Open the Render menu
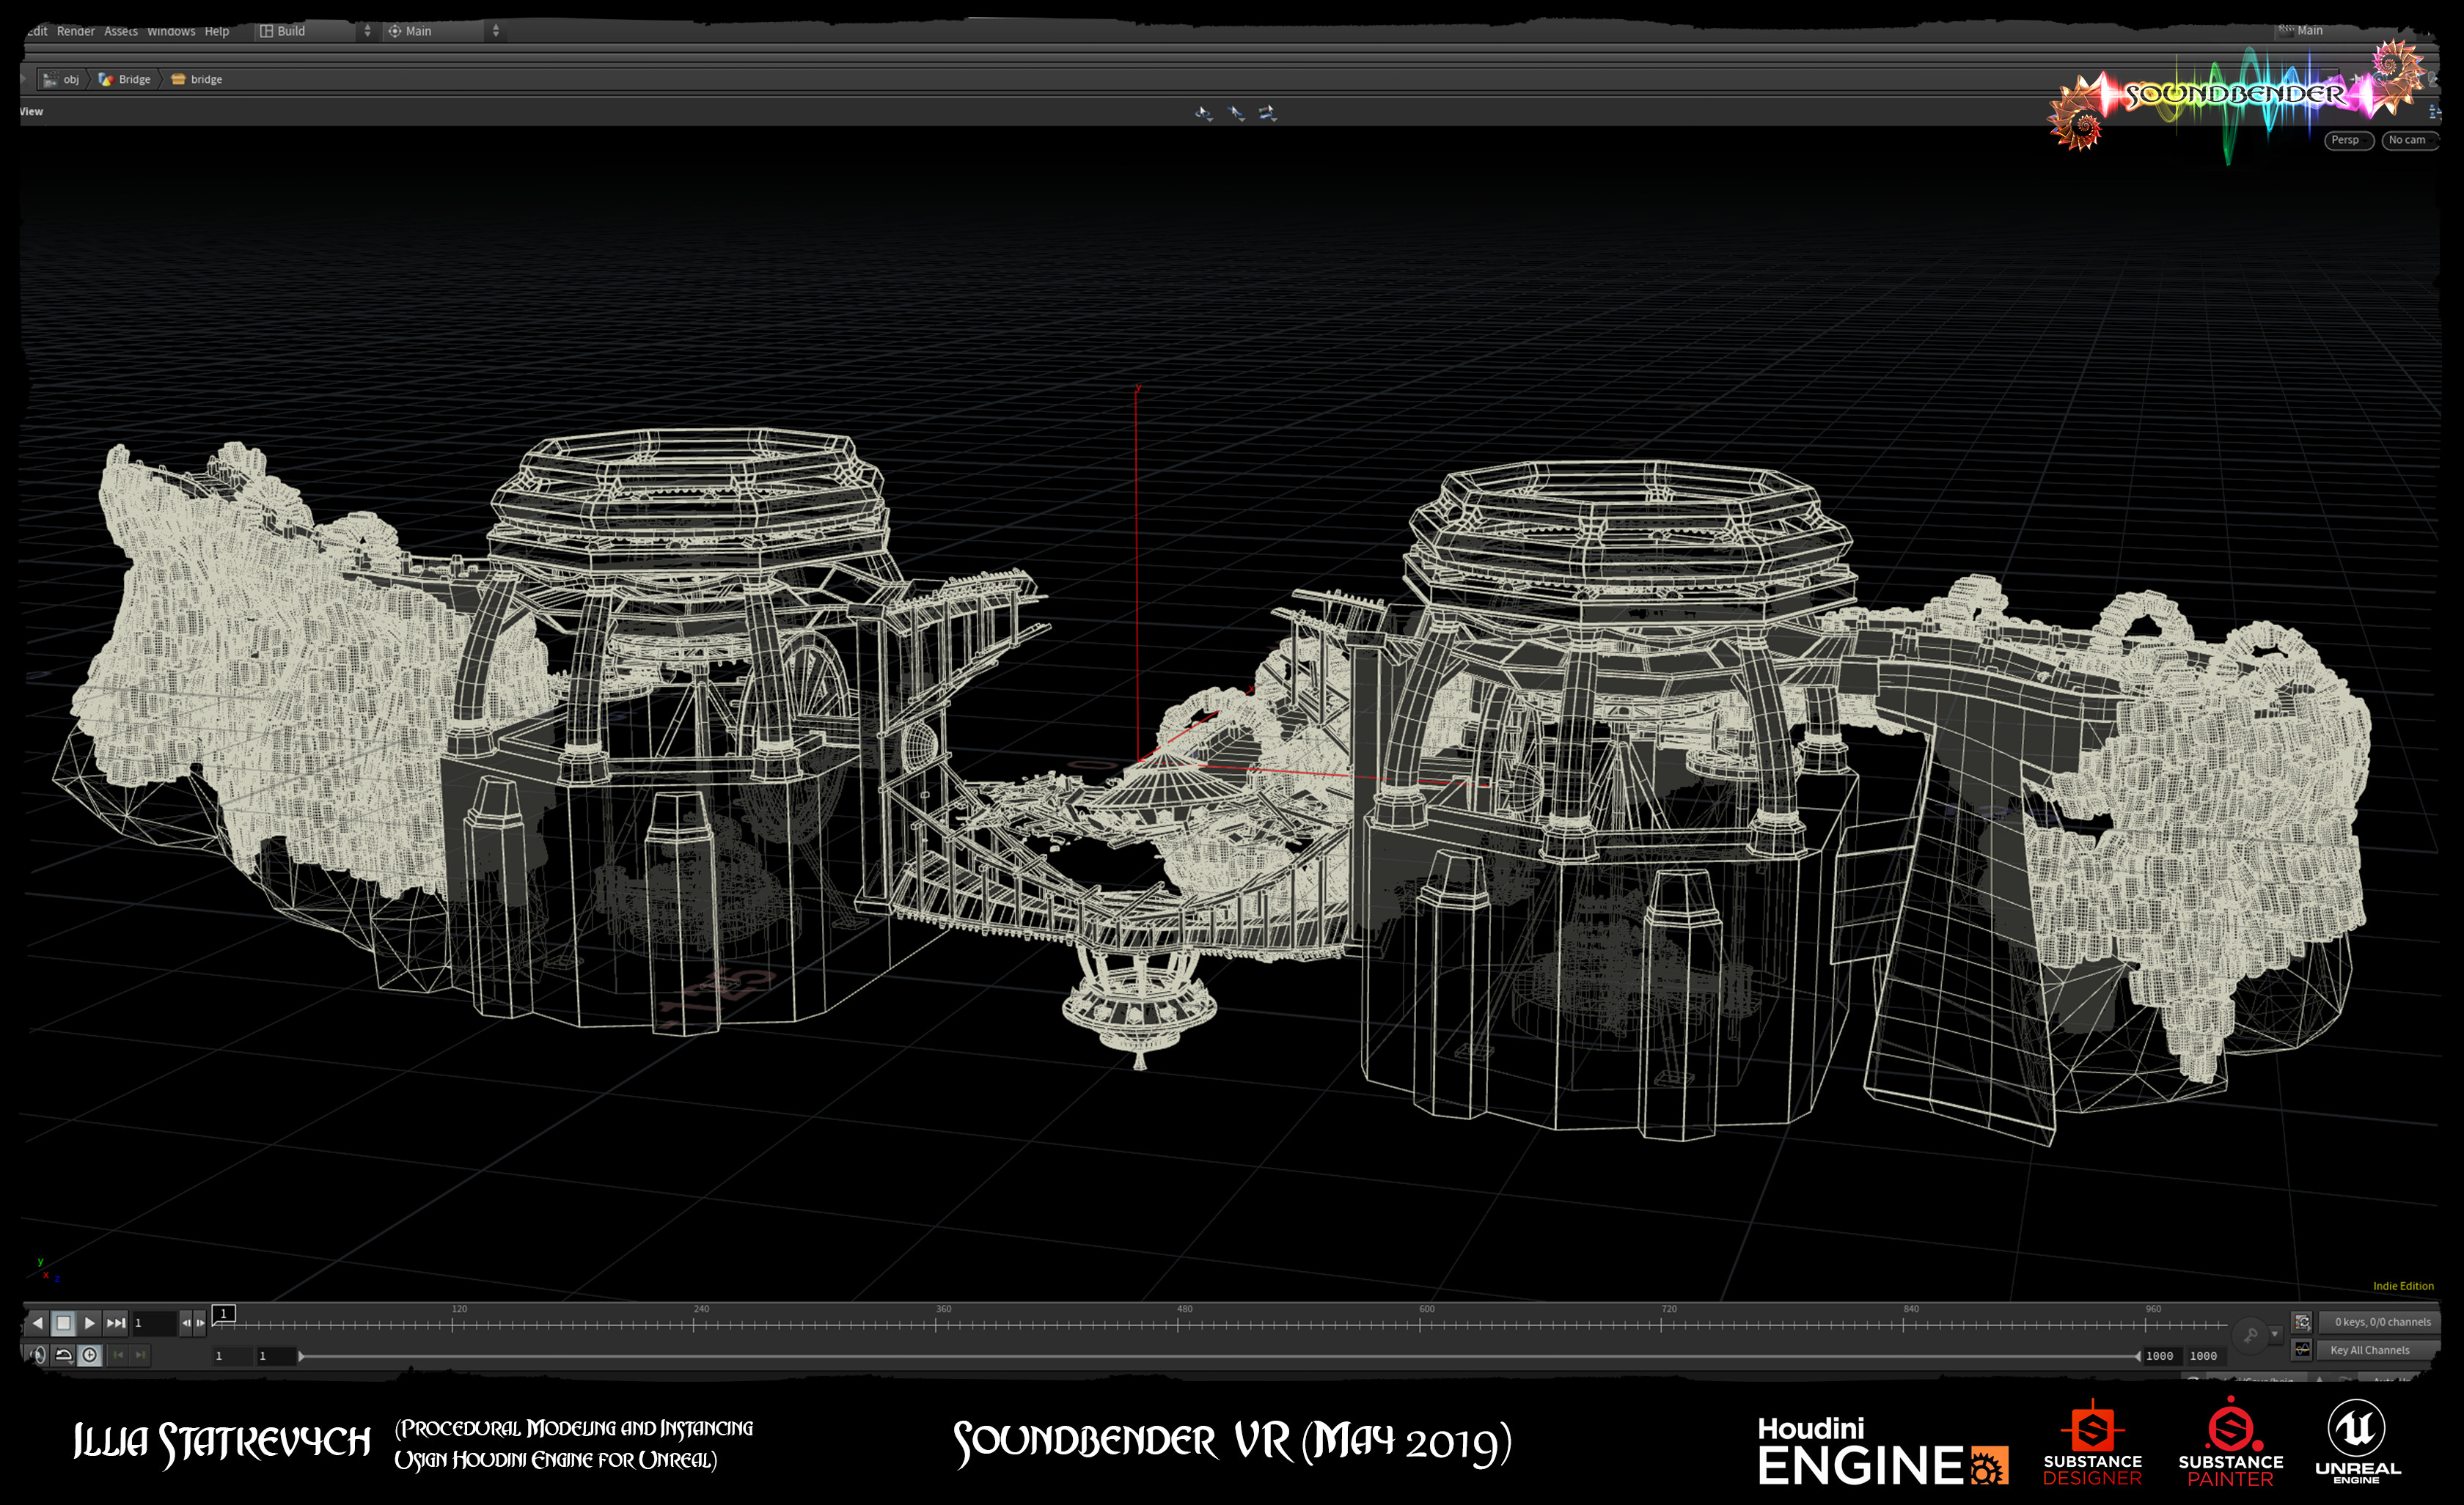The image size is (2464, 1505). click(76, 31)
